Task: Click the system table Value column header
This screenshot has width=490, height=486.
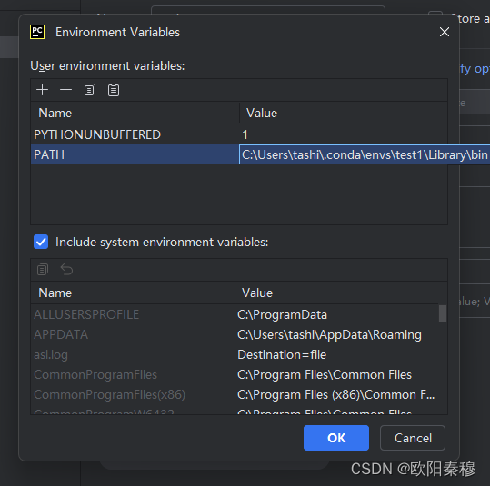Action: [341, 293]
